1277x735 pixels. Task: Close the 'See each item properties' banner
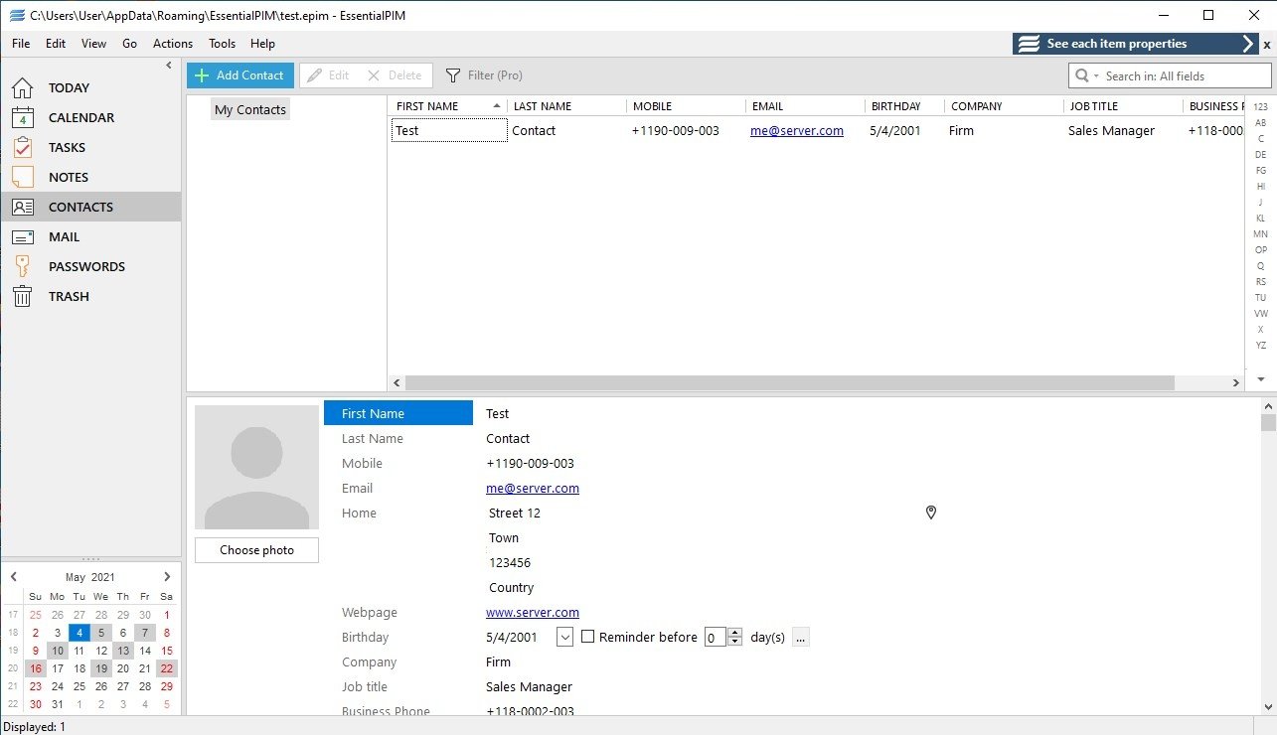coord(1267,45)
